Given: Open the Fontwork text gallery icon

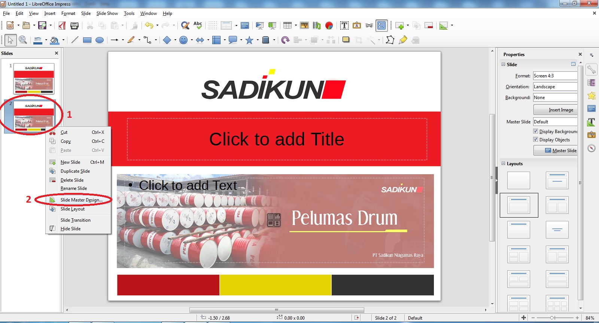Looking at the screenshot, I should [x=357, y=25].
